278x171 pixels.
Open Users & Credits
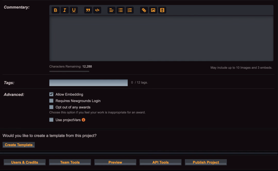[25, 162]
